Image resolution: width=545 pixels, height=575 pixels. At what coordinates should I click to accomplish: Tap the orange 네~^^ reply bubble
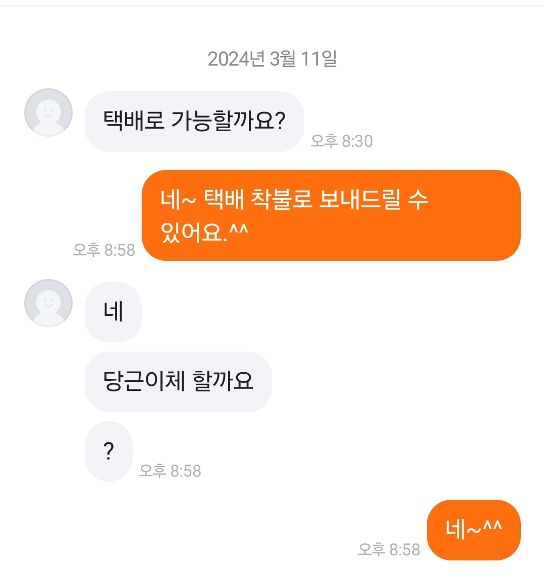tap(473, 530)
